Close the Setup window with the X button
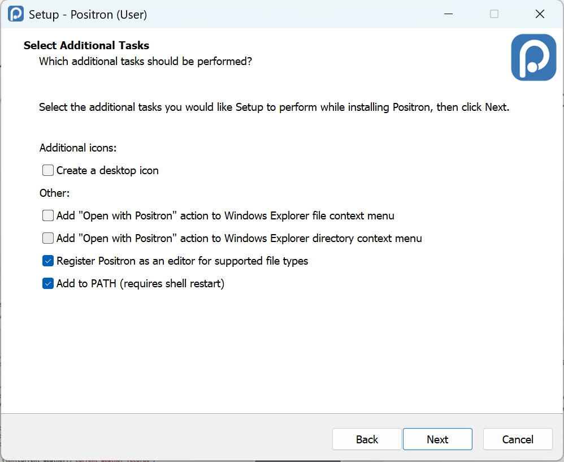 tap(540, 14)
